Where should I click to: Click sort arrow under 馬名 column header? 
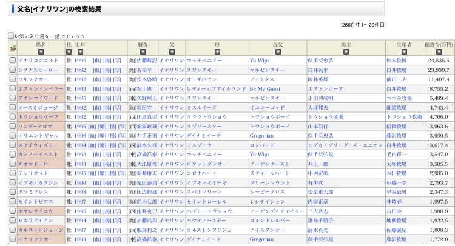click(41, 52)
